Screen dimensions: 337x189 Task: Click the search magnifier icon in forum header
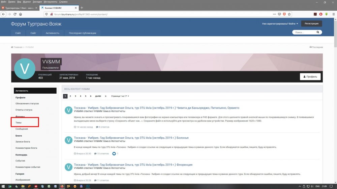click(317, 33)
